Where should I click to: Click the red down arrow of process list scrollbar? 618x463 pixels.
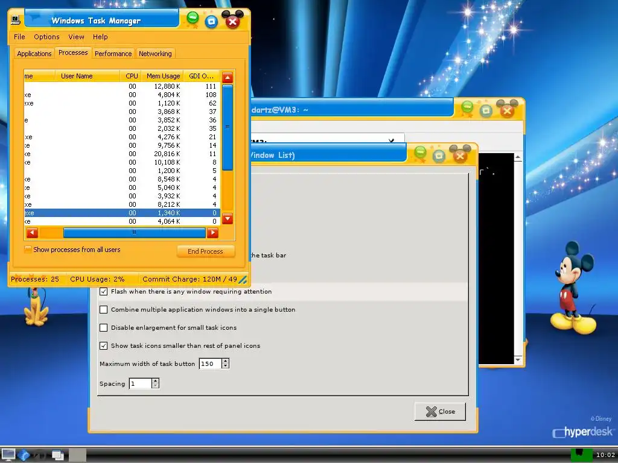(228, 218)
